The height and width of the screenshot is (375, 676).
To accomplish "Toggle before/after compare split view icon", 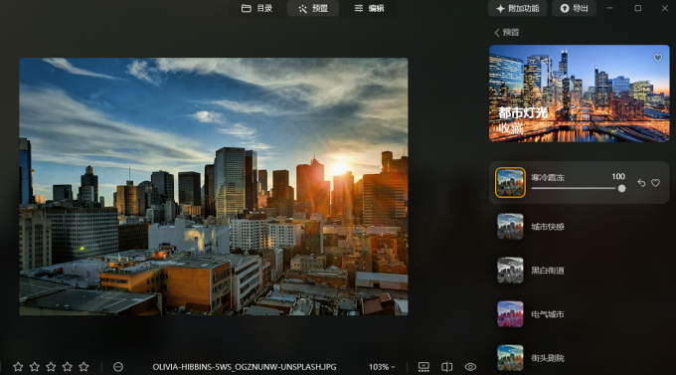I will (447, 367).
